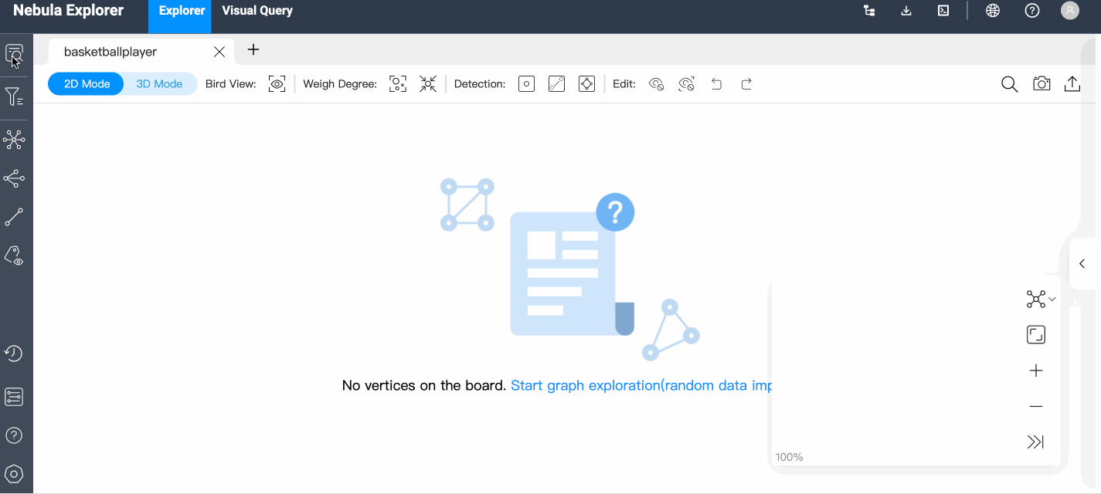
Task: Open the help question mark in left sidebar
Action: tap(14, 435)
